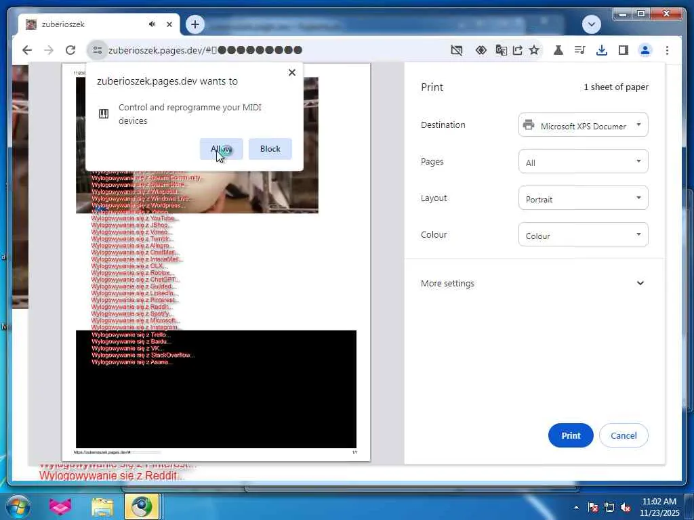Open the tab search dropdown arrow
The width and height of the screenshot is (694, 520).
click(591, 24)
